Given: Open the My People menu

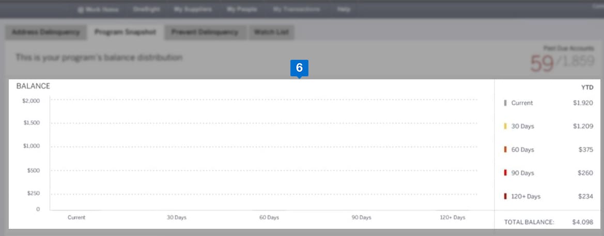Looking at the screenshot, I should point(242,9).
